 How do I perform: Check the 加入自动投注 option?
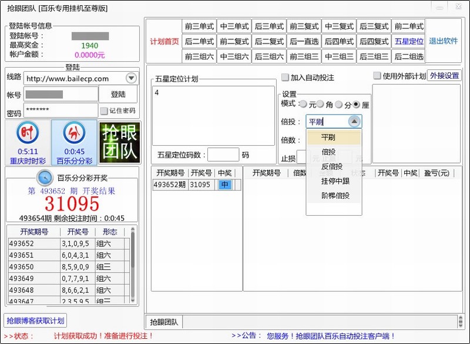point(286,78)
